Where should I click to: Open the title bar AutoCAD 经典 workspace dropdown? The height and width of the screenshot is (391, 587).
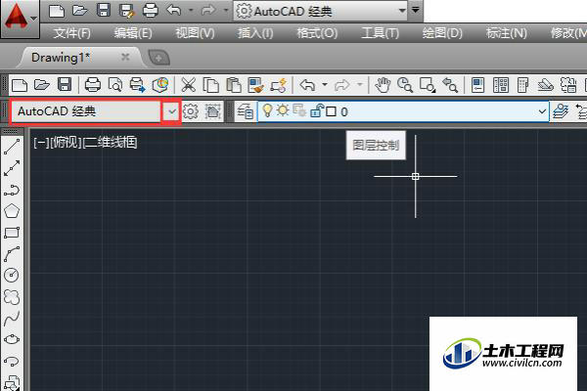point(402,11)
